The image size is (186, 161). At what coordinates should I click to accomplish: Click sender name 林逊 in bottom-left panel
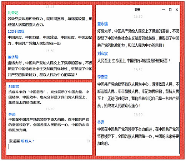point(12,114)
